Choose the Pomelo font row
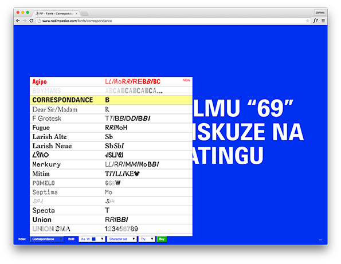Viewport: 341px width, 264px height. click(111, 183)
